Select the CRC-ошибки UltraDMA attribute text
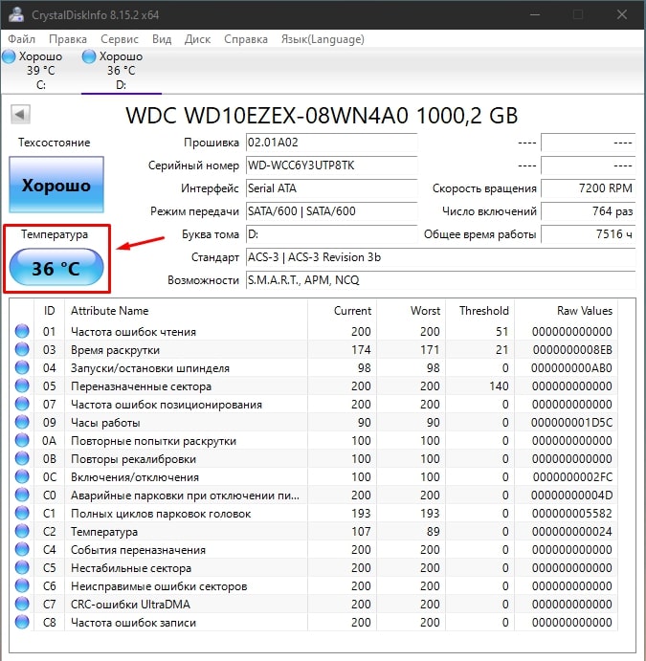 (130, 605)
